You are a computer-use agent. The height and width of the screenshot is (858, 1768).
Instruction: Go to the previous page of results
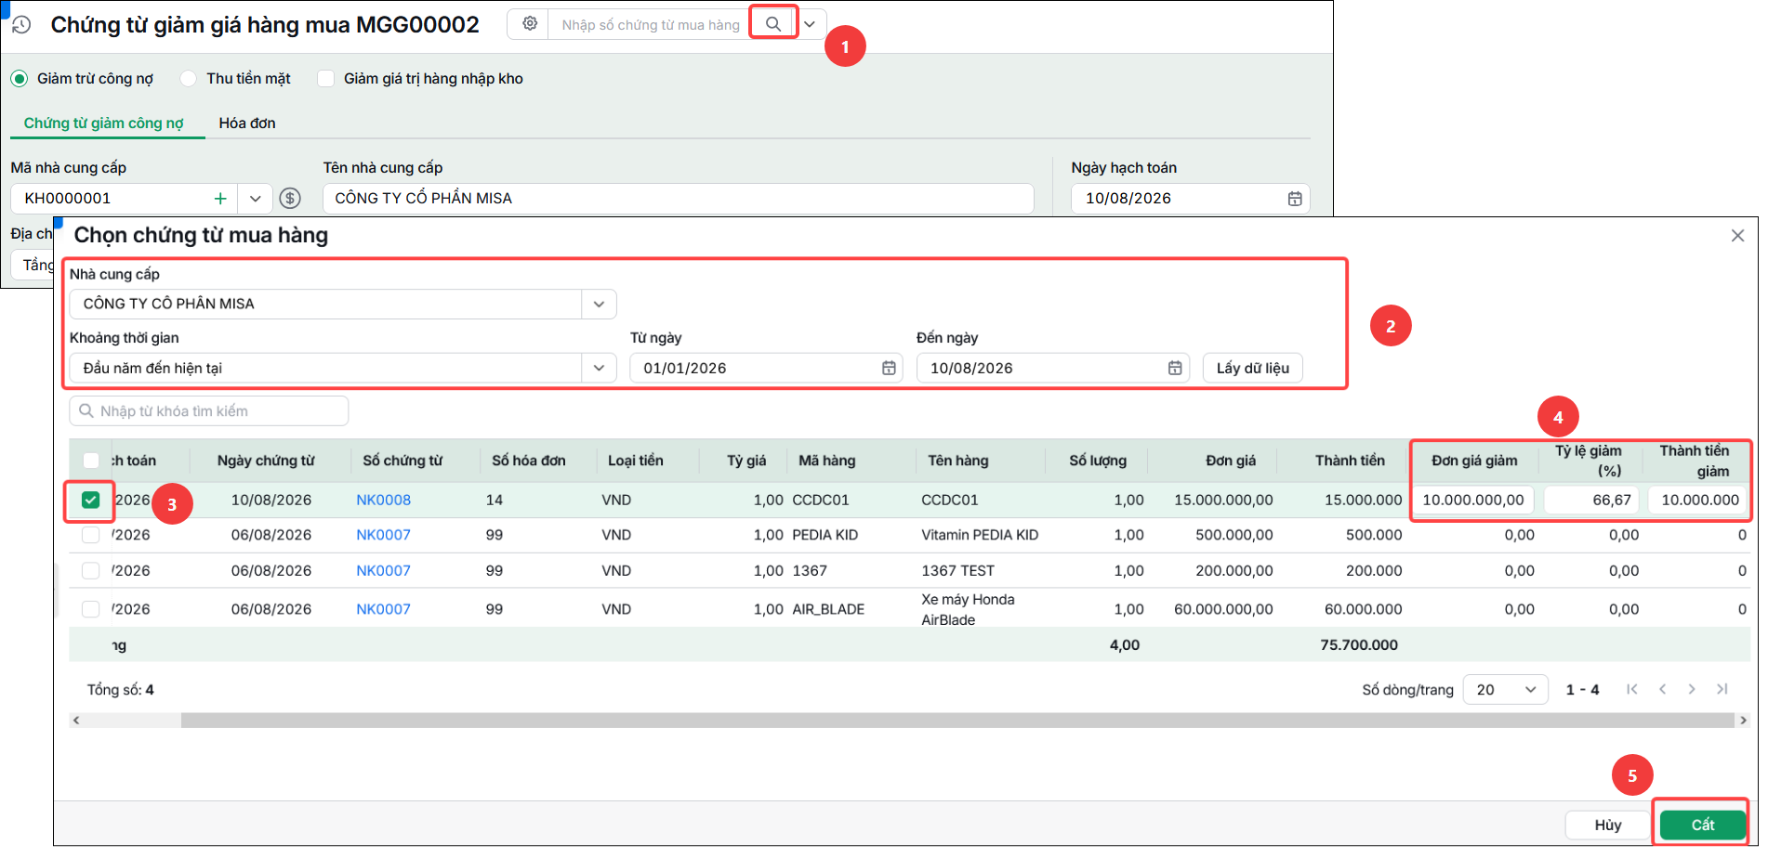click(x=1662, y=690)
